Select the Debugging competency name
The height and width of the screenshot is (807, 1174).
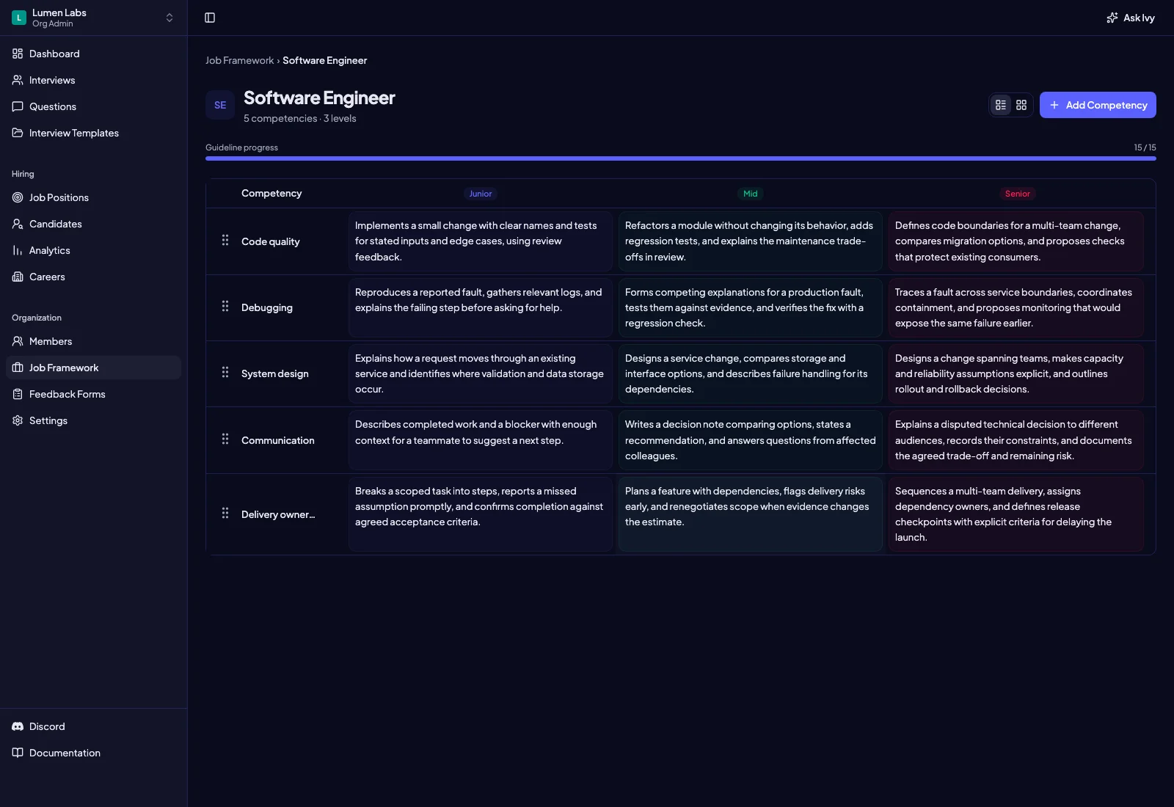click(x=267, y=307)
